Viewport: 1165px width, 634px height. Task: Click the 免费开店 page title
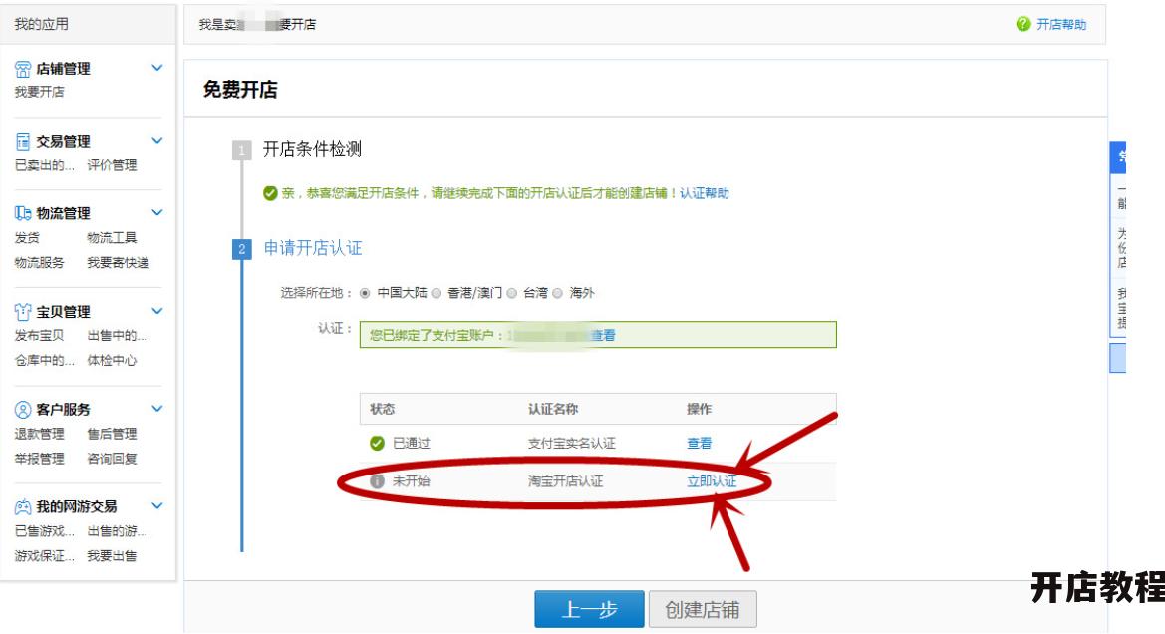click(x=240, y=90)
